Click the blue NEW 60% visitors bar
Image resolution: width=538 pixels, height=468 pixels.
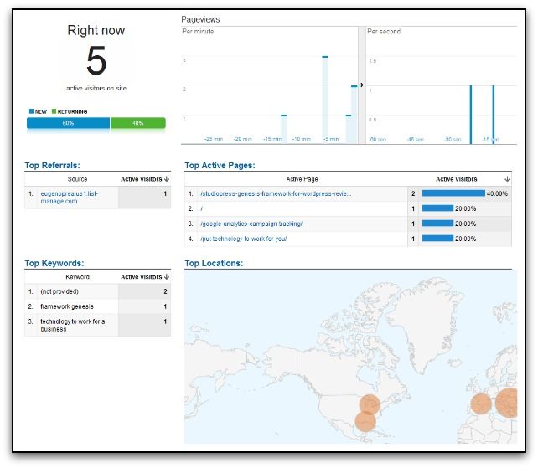tap(68, 123)
